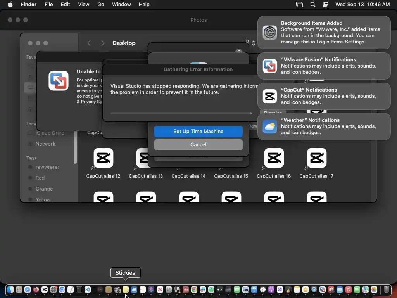Go back in the Finder Desktop window
Viewport: 397px width, 298px height.
point(89,43)
